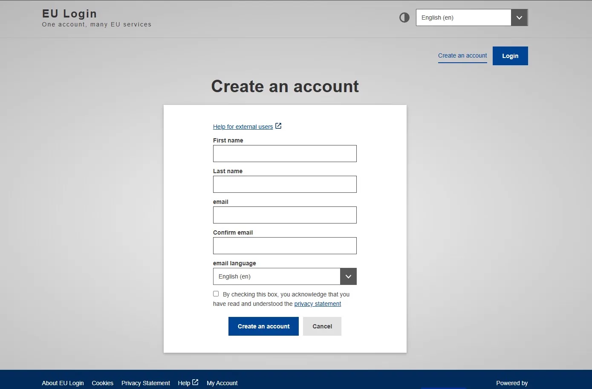Click the 'Last name' field label
The width and height of the screenshot is (592, 389).
(x=228, y=171)
